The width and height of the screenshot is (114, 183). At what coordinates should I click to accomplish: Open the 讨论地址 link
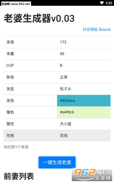coord(90,29)
